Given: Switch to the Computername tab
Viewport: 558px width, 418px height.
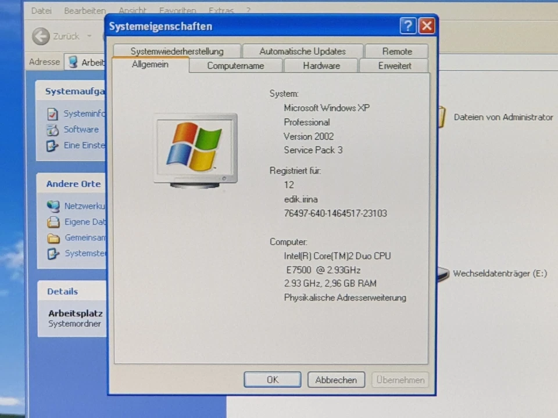Looking at the screenshot, I should [235, 66].
